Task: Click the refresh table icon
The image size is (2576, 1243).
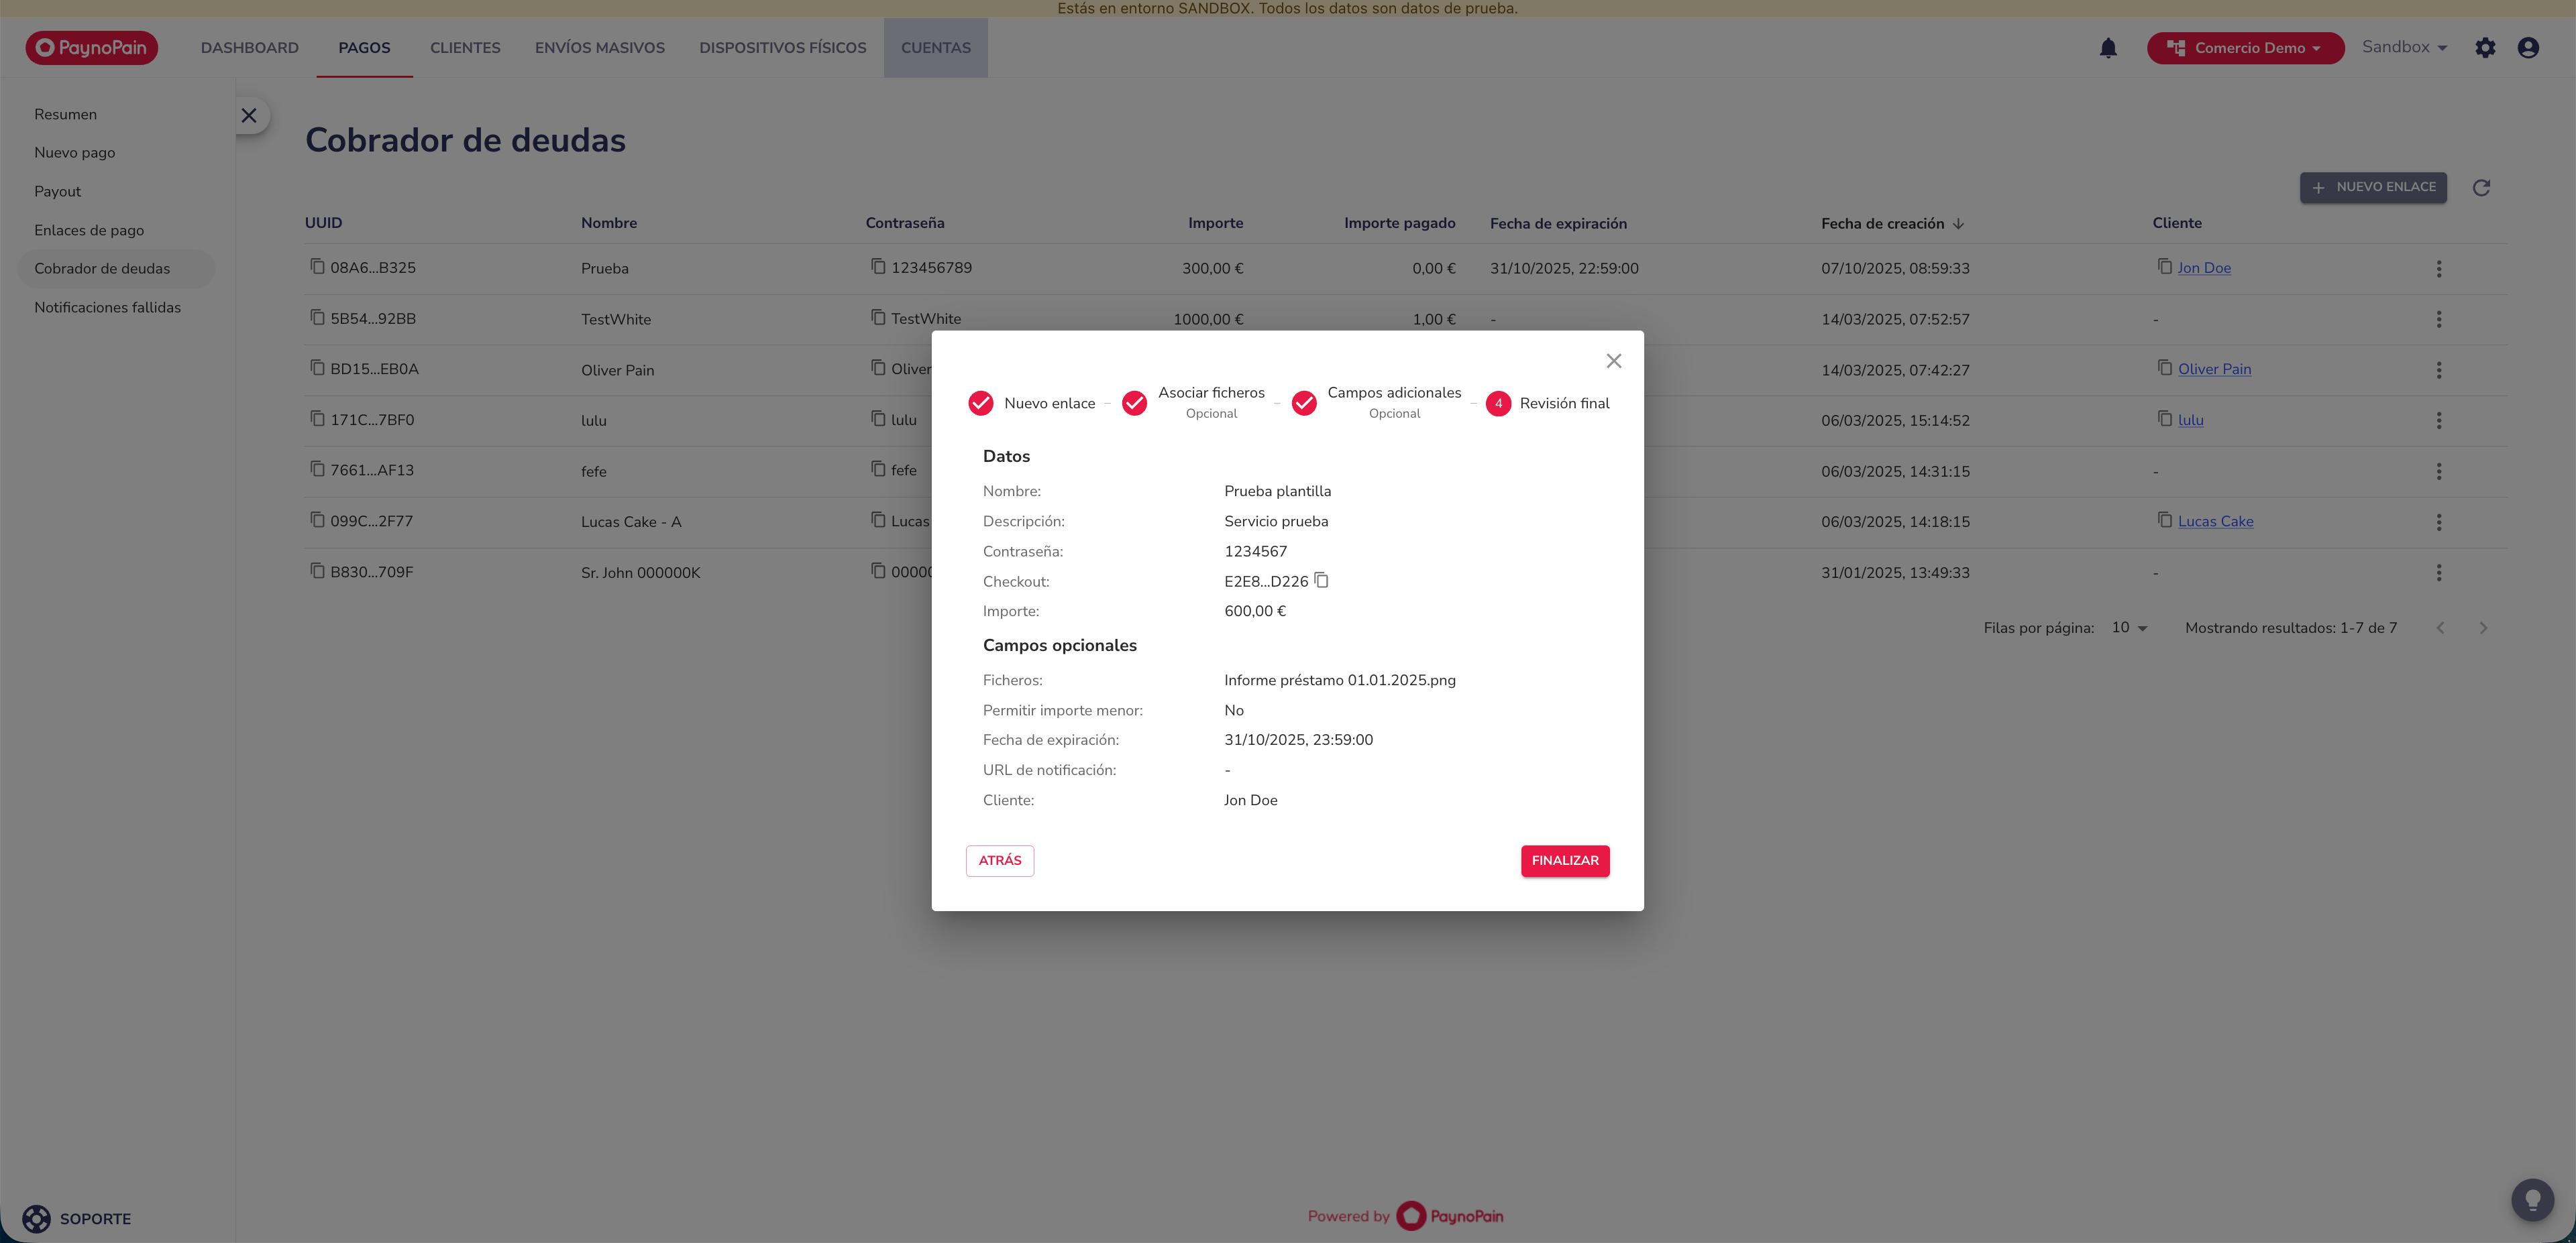Action: 2481,188
